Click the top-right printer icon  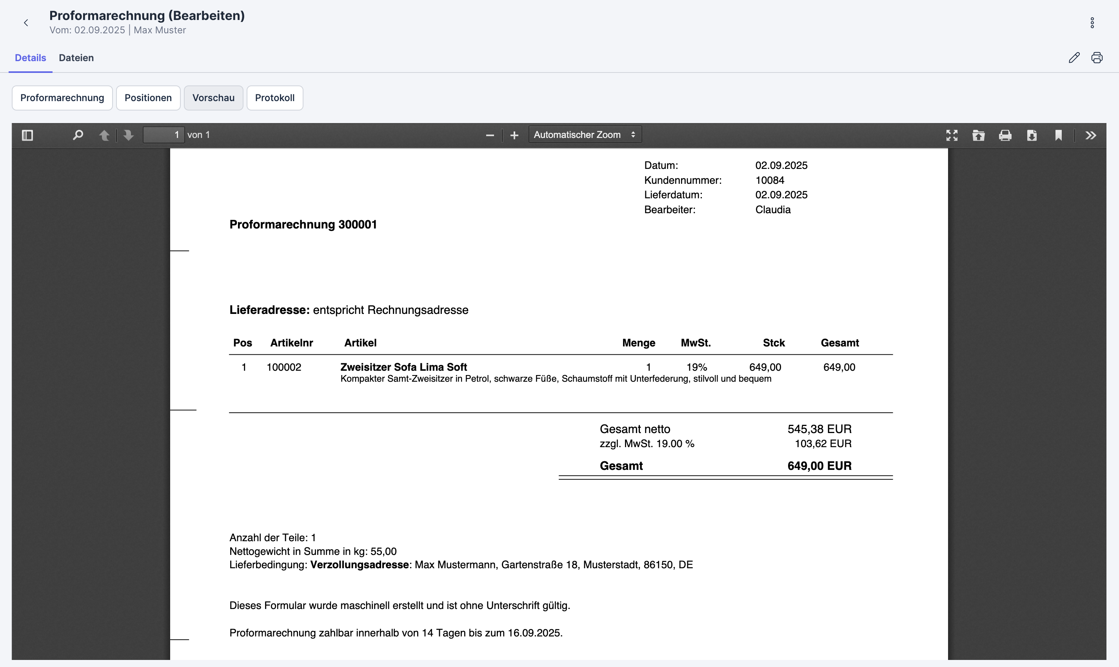tap(1097, 58)
